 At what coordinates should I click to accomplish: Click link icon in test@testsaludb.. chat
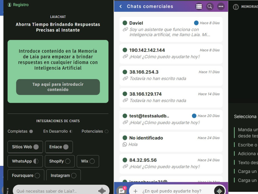125,122
